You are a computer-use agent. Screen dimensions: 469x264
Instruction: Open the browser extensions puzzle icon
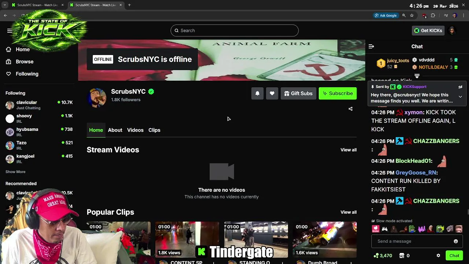click(433, 15)
